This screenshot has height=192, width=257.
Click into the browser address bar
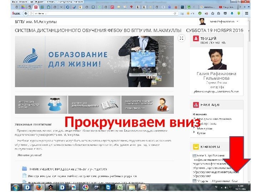click(103, 14)
